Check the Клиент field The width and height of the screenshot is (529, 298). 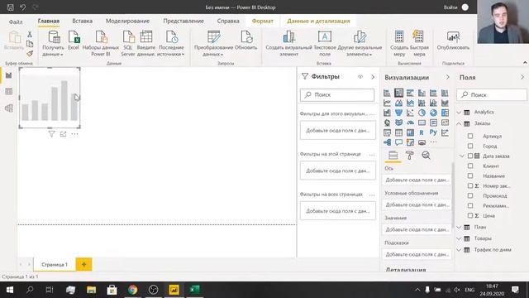coord(470,166)
